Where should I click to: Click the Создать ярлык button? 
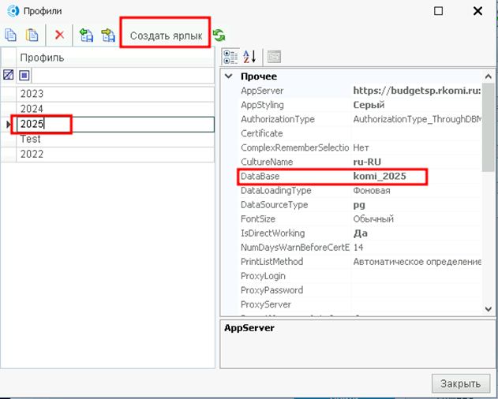[166, 36]
